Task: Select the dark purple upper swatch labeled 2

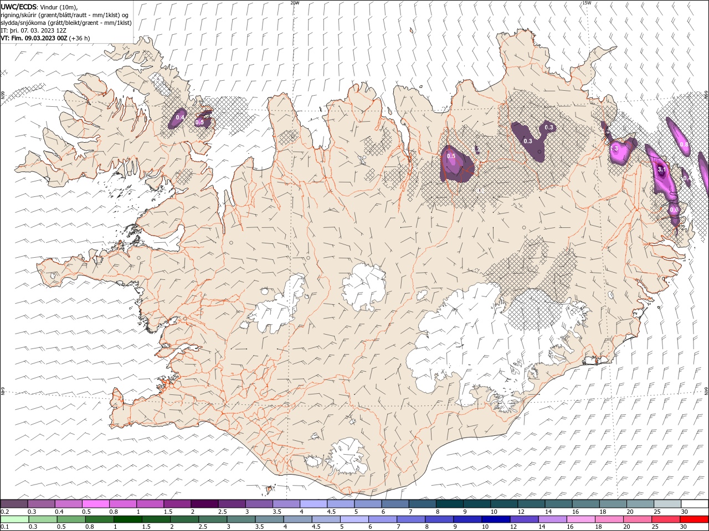Action: coord(204,503)
